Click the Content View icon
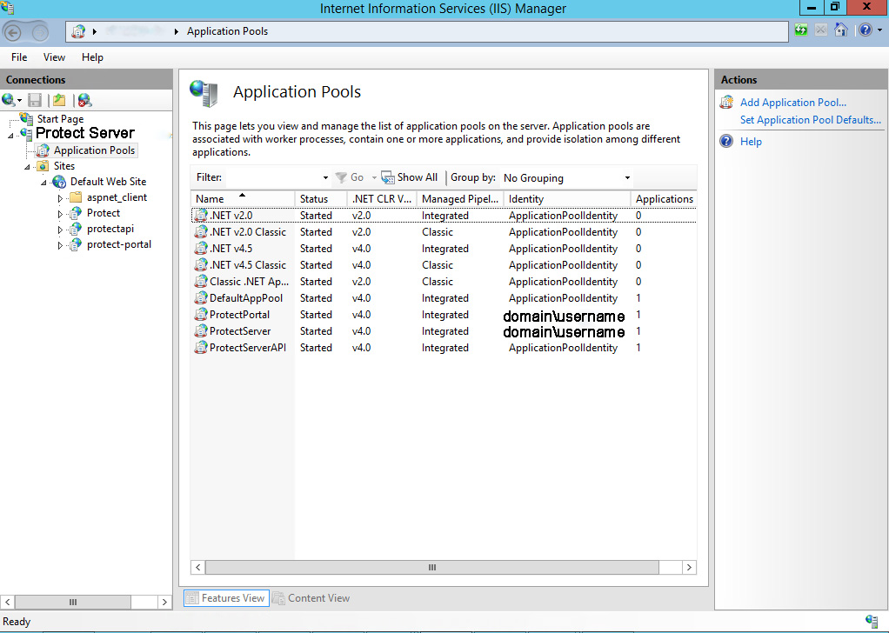 click(278, 598)
